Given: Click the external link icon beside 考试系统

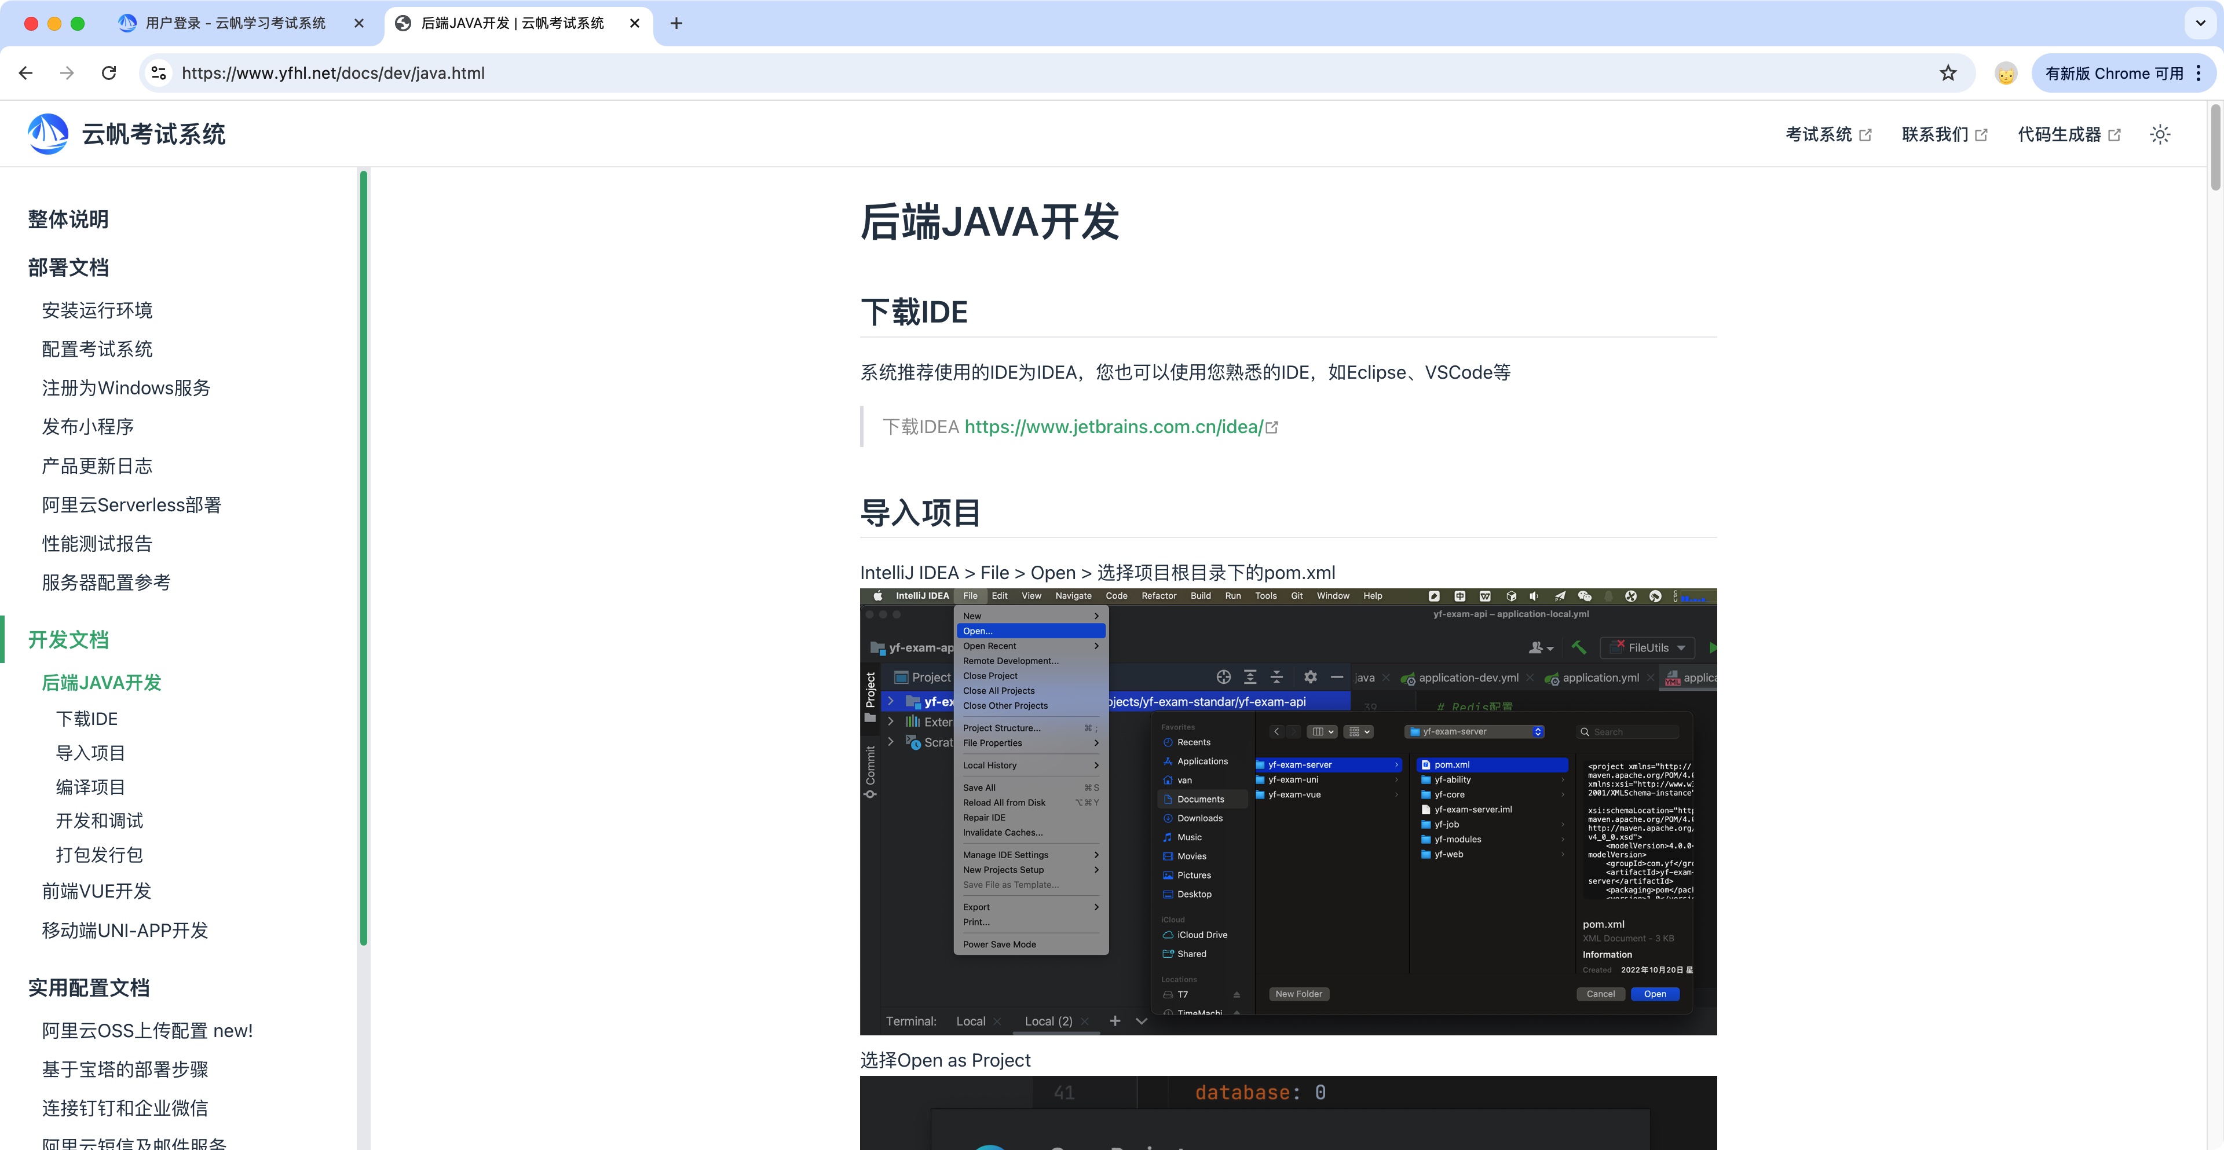Looking at the screenshot, I should [1867, 134].
